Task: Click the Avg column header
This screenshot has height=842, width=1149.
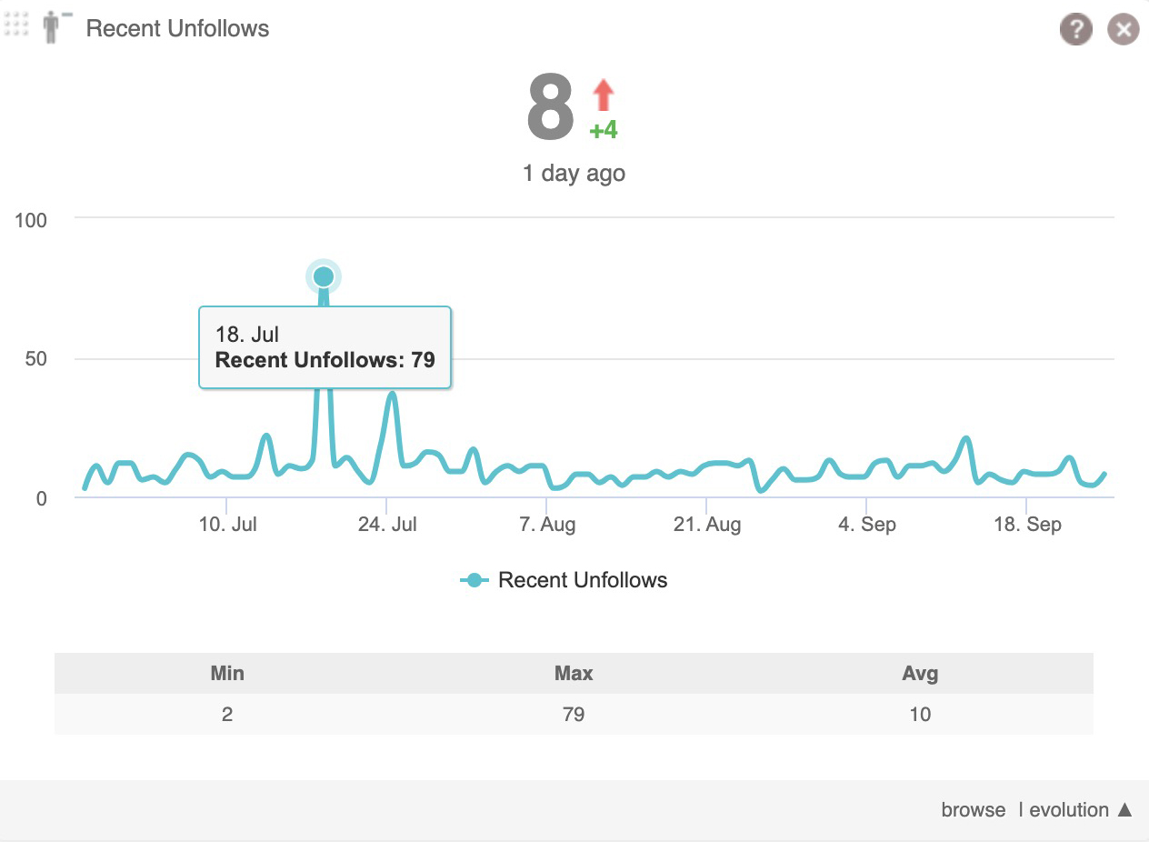Action: [920, 674]
